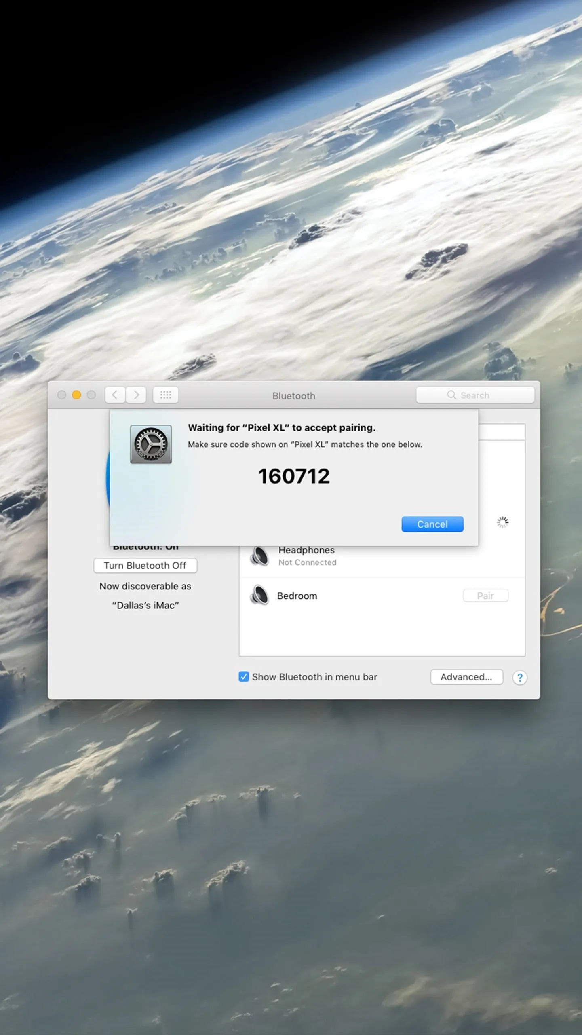Focus the Search field in Bluetooth window
The height and width of the screenshot is (1035, 582).
pyautogui.click(x=475, y=395)
